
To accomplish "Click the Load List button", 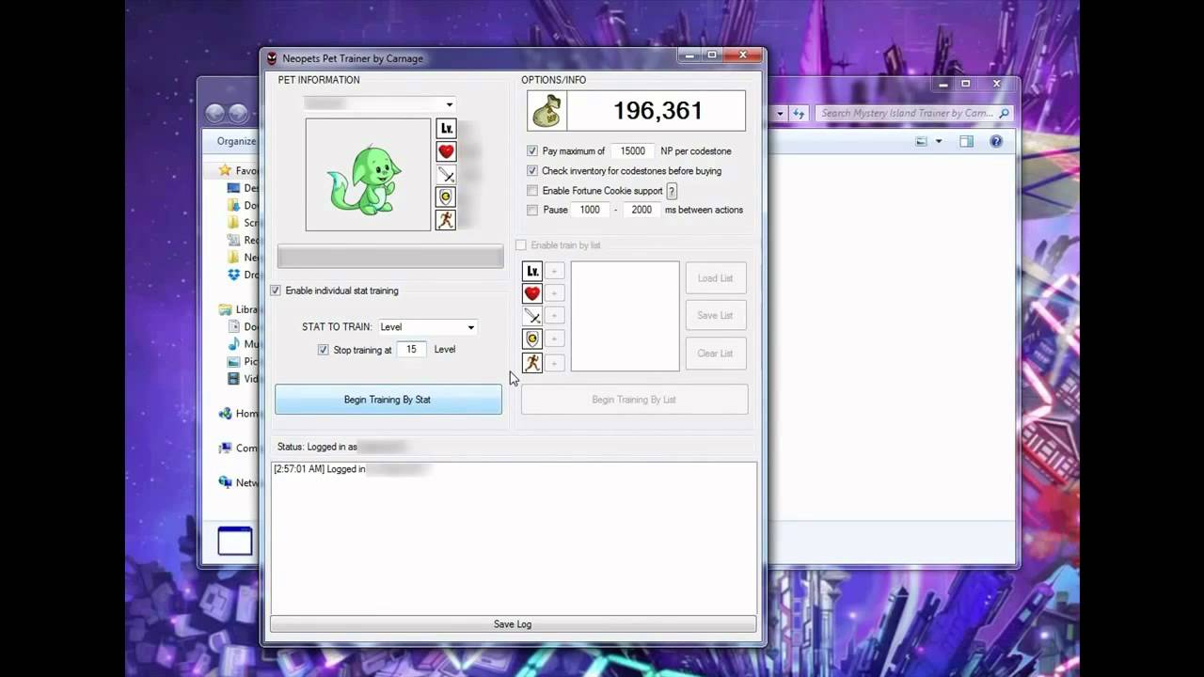I will click(716, 278).
